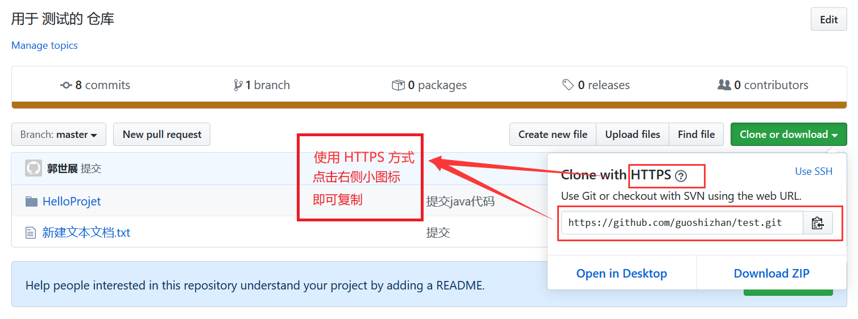Click the copy URL clipboard icon
858x319 pixels.
pos(818,223)
